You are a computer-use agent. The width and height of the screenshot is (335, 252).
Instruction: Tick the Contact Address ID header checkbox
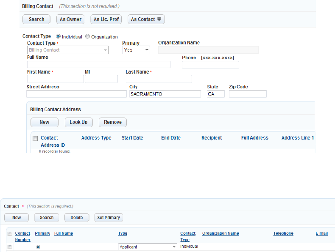point(35,138)
